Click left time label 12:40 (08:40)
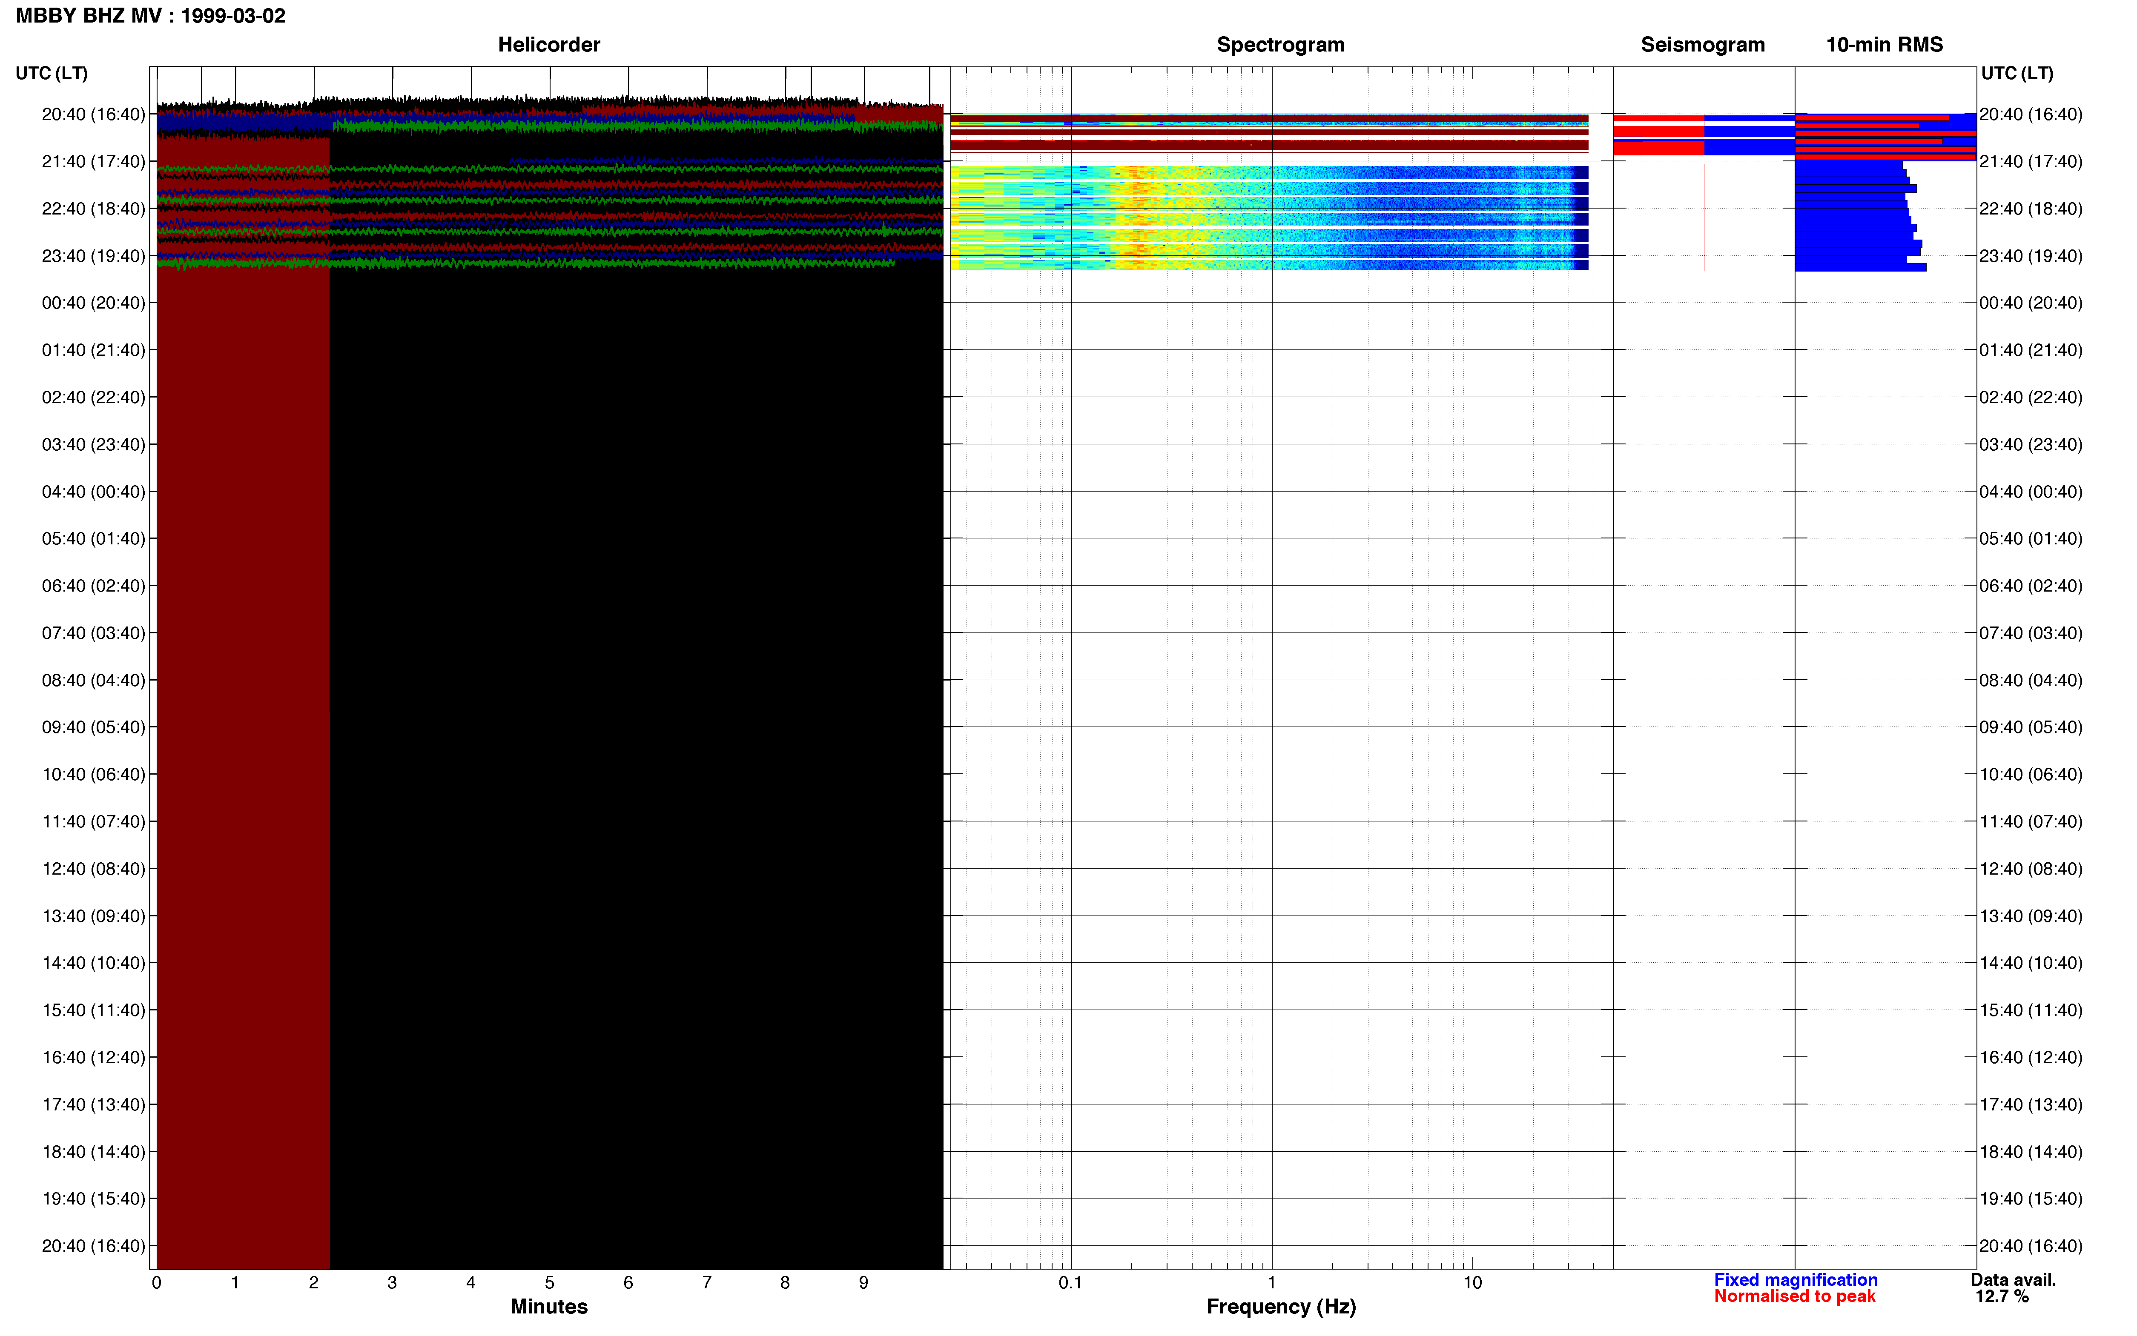This screenshot has width=2137, height=1336. [x=93, y=869]
